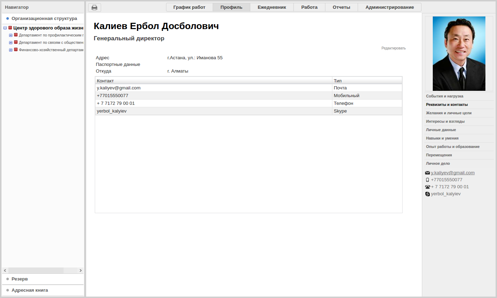Click the profile photo of Калиев Ербол

[x=459, y=54]
